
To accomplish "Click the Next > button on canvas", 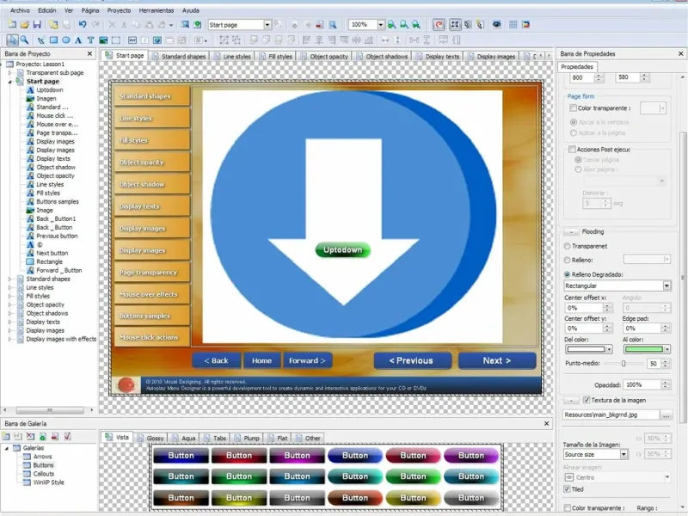I will tap(497, 360).
